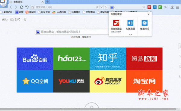Close the 新标签页 tab
The height and width of the screenshot is (111, 181).
pos(42,2)
